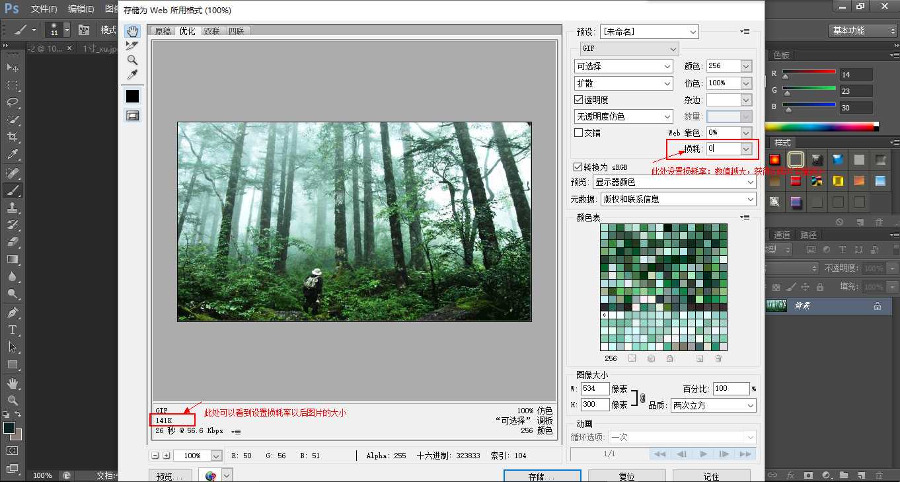Select the Pen tool
The width and height of the screenshot is (900, 482).
13,312
